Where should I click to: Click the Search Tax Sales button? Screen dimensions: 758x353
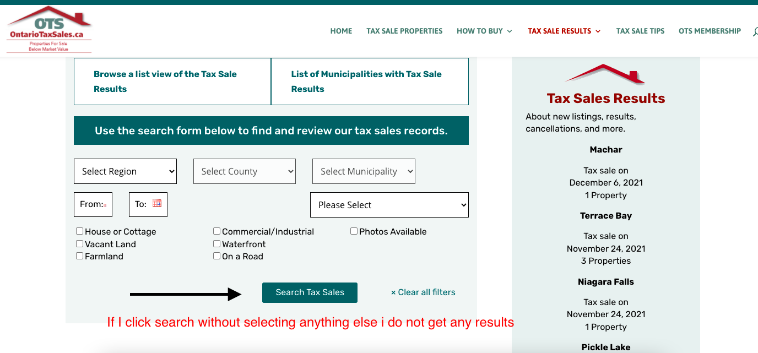pyautogui.click(x=310, y=292)
